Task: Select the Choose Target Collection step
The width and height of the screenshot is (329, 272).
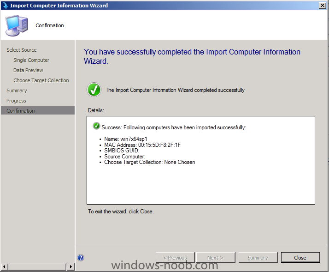Action: point(41,80)
